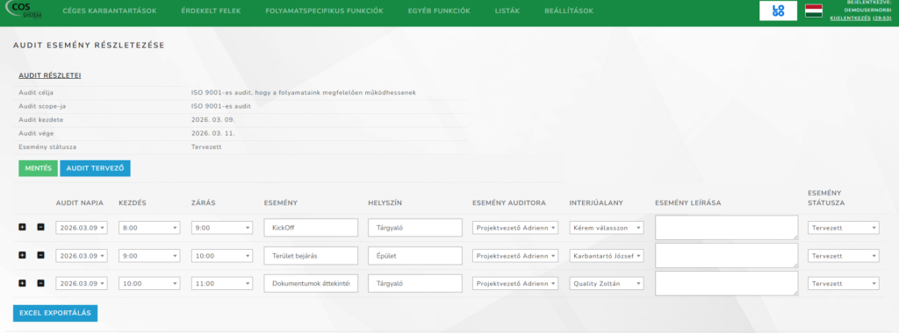The width and height of the screenshot is (899, 333).
Task: Click the Terület bejárás event field
Action: click(312, 255)
